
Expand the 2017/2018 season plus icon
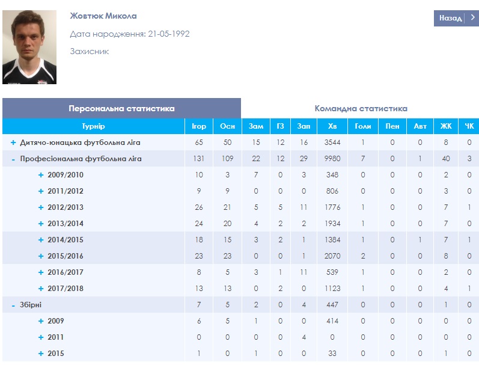click(x=41, y=288)
